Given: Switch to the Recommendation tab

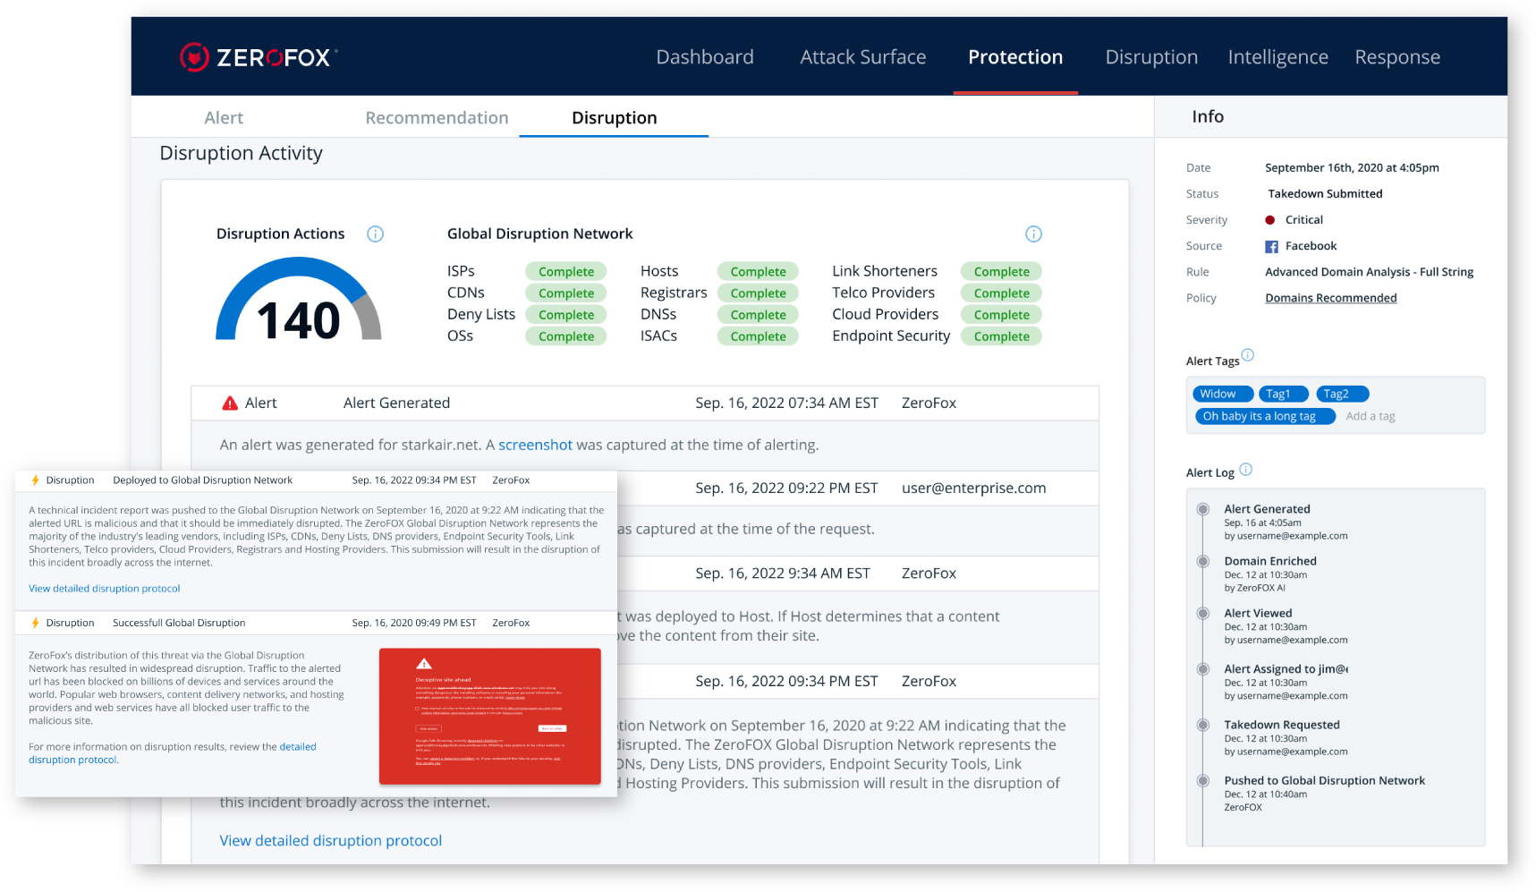Looking at the screenshot, I should point(437,118).
